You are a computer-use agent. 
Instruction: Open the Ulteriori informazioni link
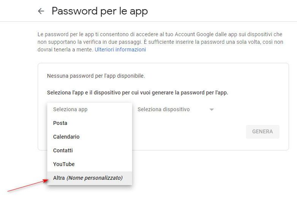[120, 50]
